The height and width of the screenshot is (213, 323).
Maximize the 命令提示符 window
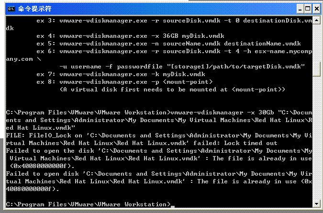pos(308,9)
